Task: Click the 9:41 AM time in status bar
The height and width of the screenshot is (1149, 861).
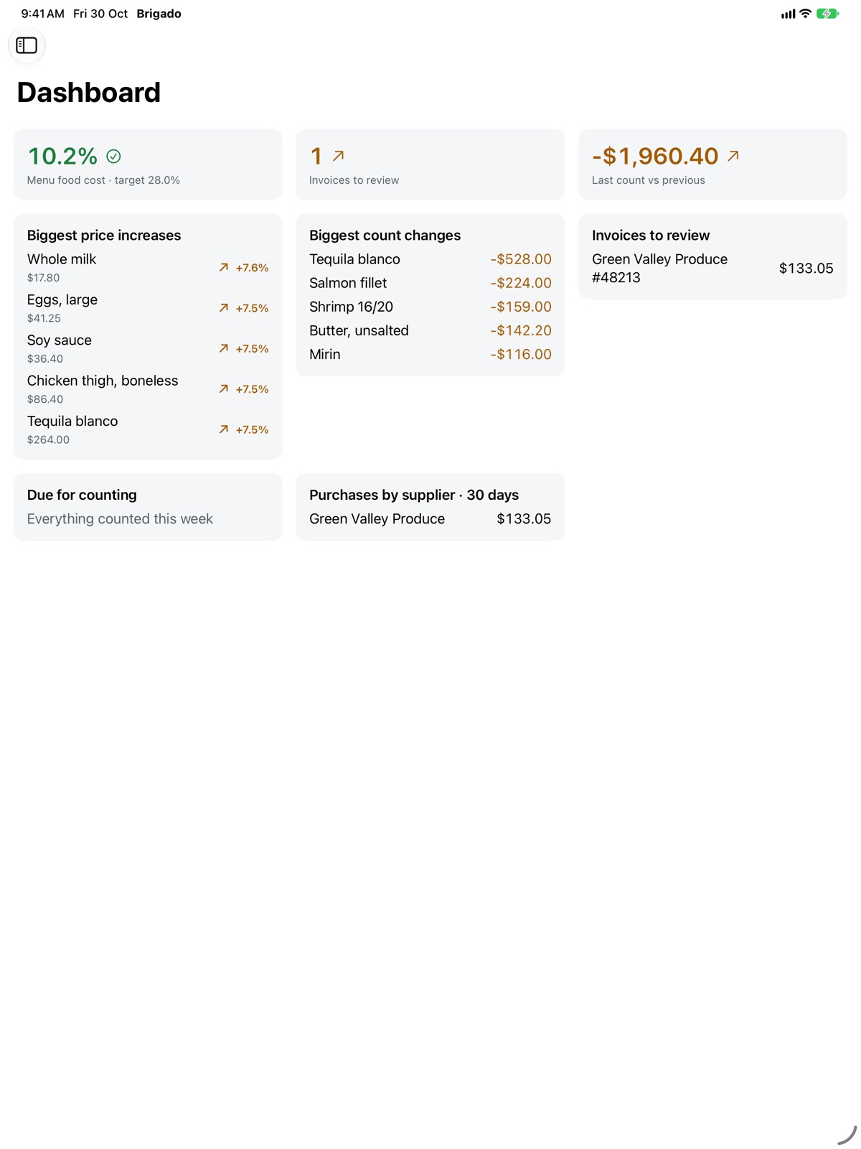Action: 42,14
